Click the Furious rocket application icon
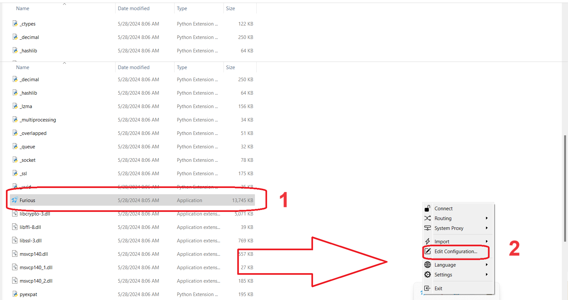 (15, 200)
